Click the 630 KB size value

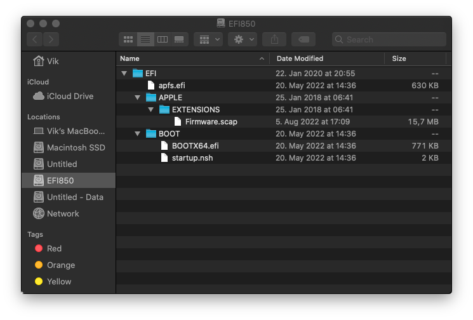tap(425, 85)
